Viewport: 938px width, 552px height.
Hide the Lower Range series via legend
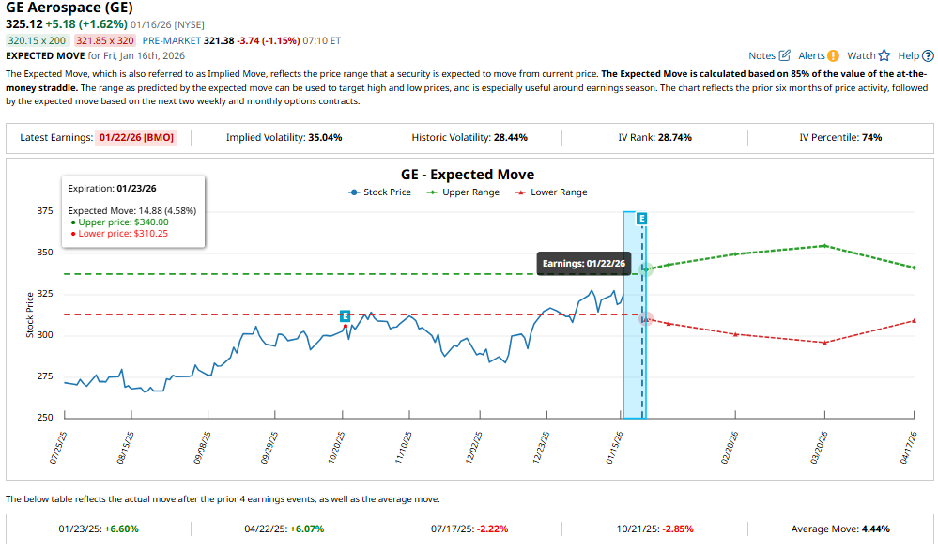pos(551,192)
